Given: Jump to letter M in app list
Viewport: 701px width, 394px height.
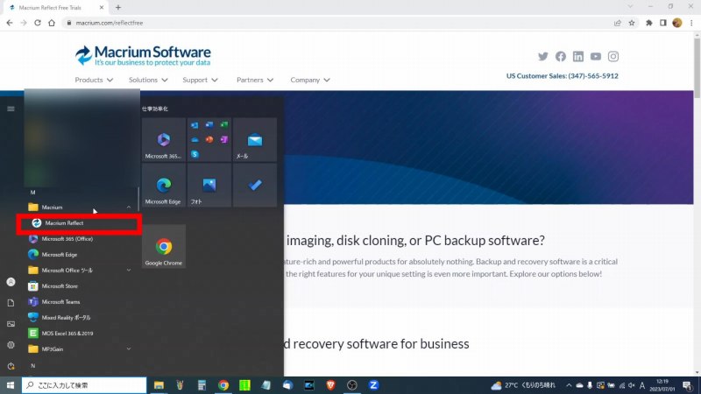Looking at the screenshot, I should pos(32,192).
